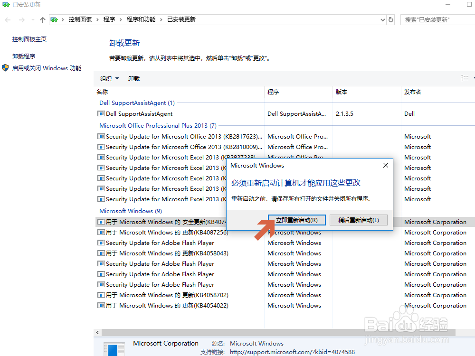Collapse Microsoft Office Professional Plus 2013 group
Screen dimensions: 475x356
pos(158,126)
